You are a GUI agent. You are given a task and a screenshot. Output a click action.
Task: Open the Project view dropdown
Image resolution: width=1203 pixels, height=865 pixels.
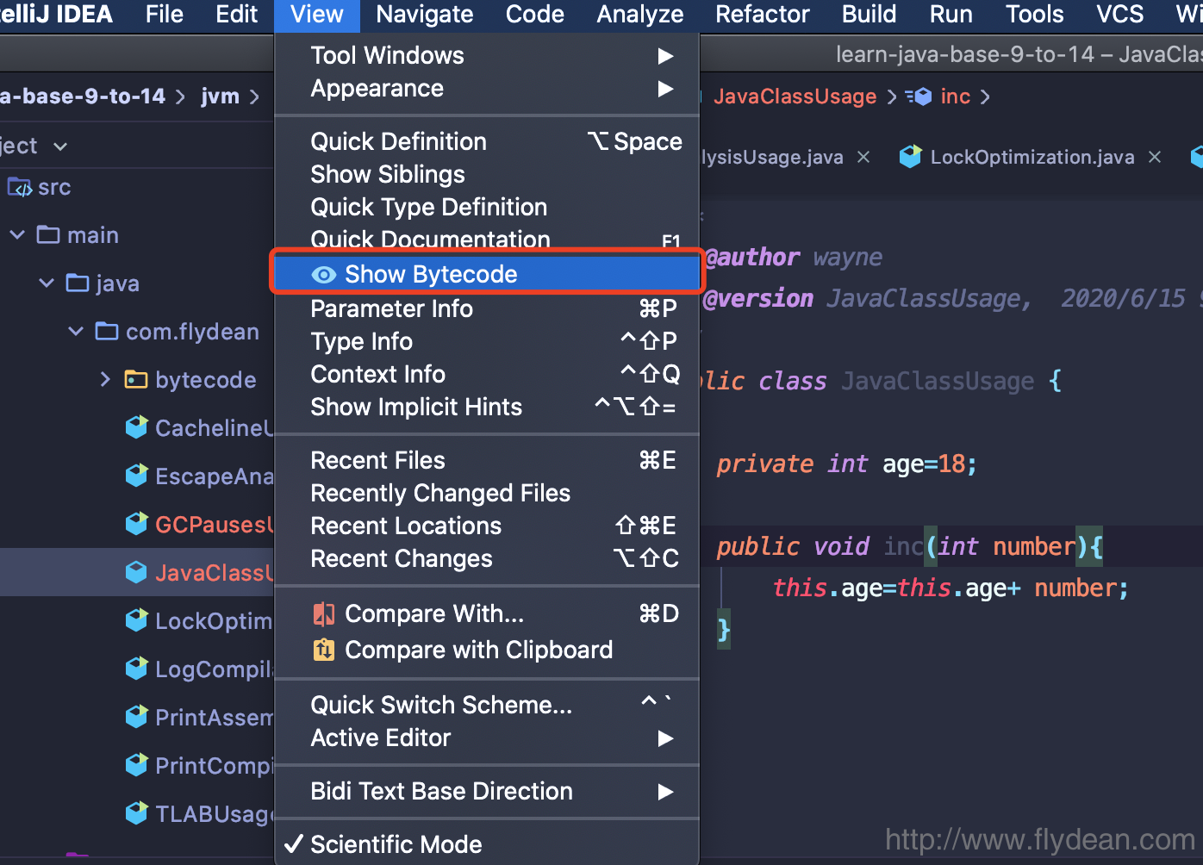[x=60, y=146]
